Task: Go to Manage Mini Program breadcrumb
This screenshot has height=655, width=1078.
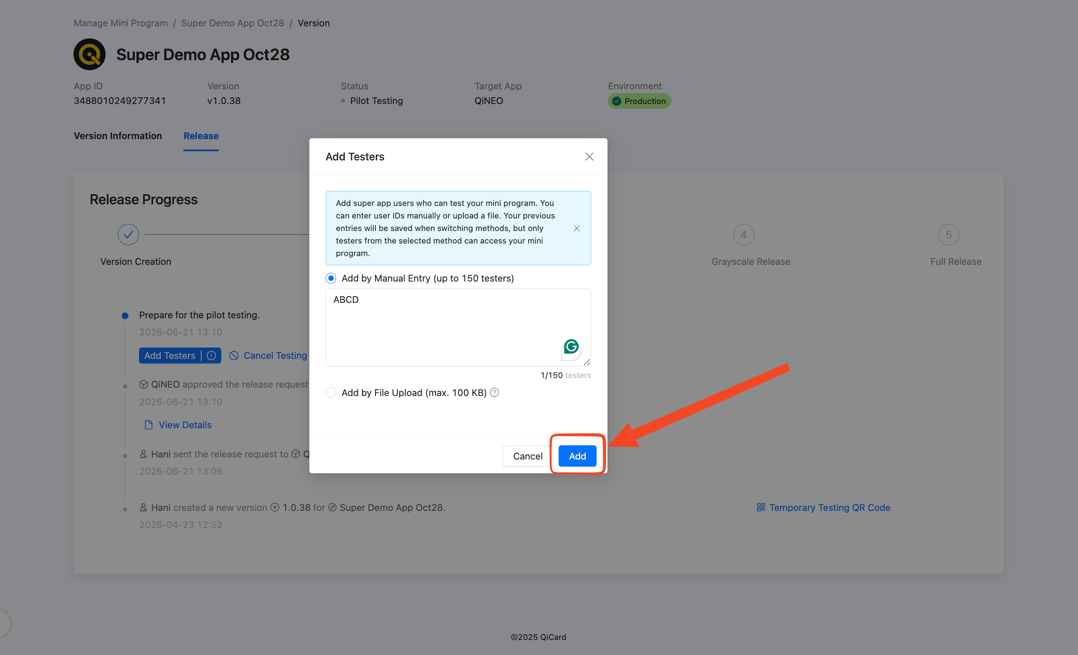Action: [120, 23]
